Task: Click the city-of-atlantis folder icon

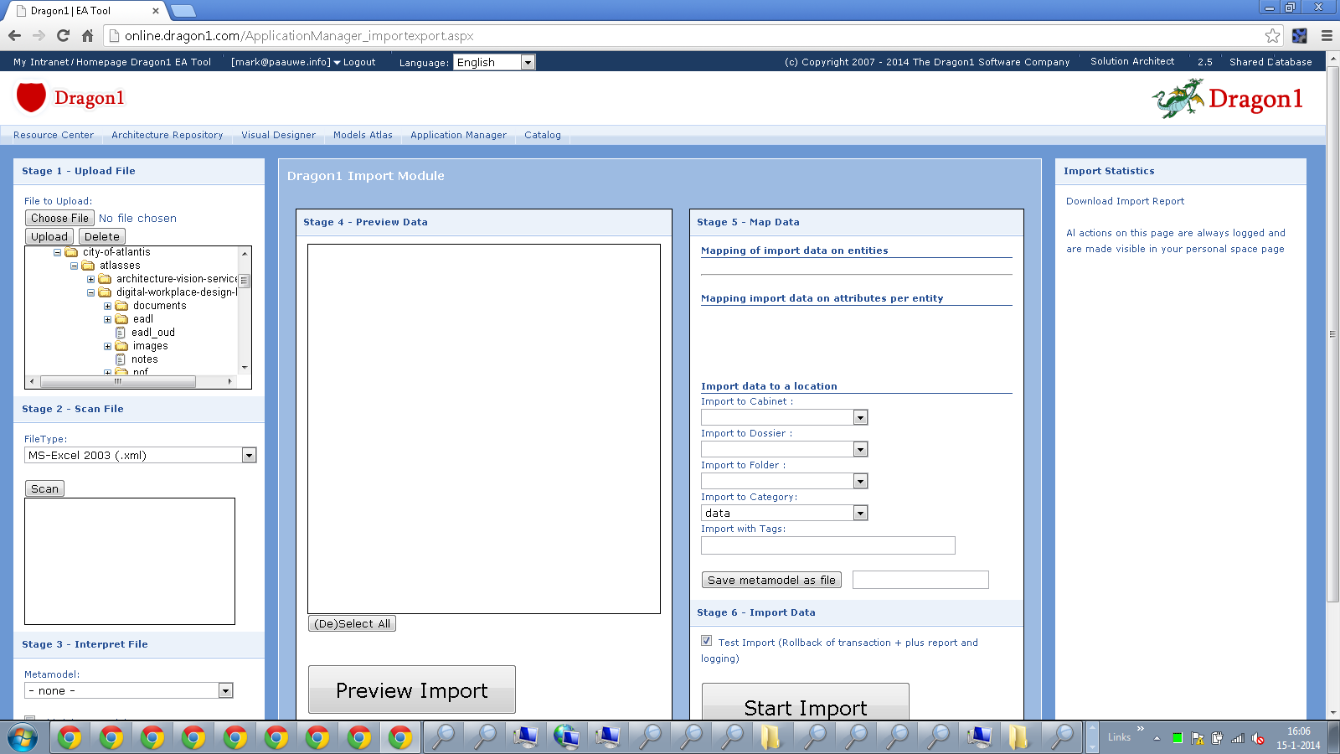Action: coord(71,252)
